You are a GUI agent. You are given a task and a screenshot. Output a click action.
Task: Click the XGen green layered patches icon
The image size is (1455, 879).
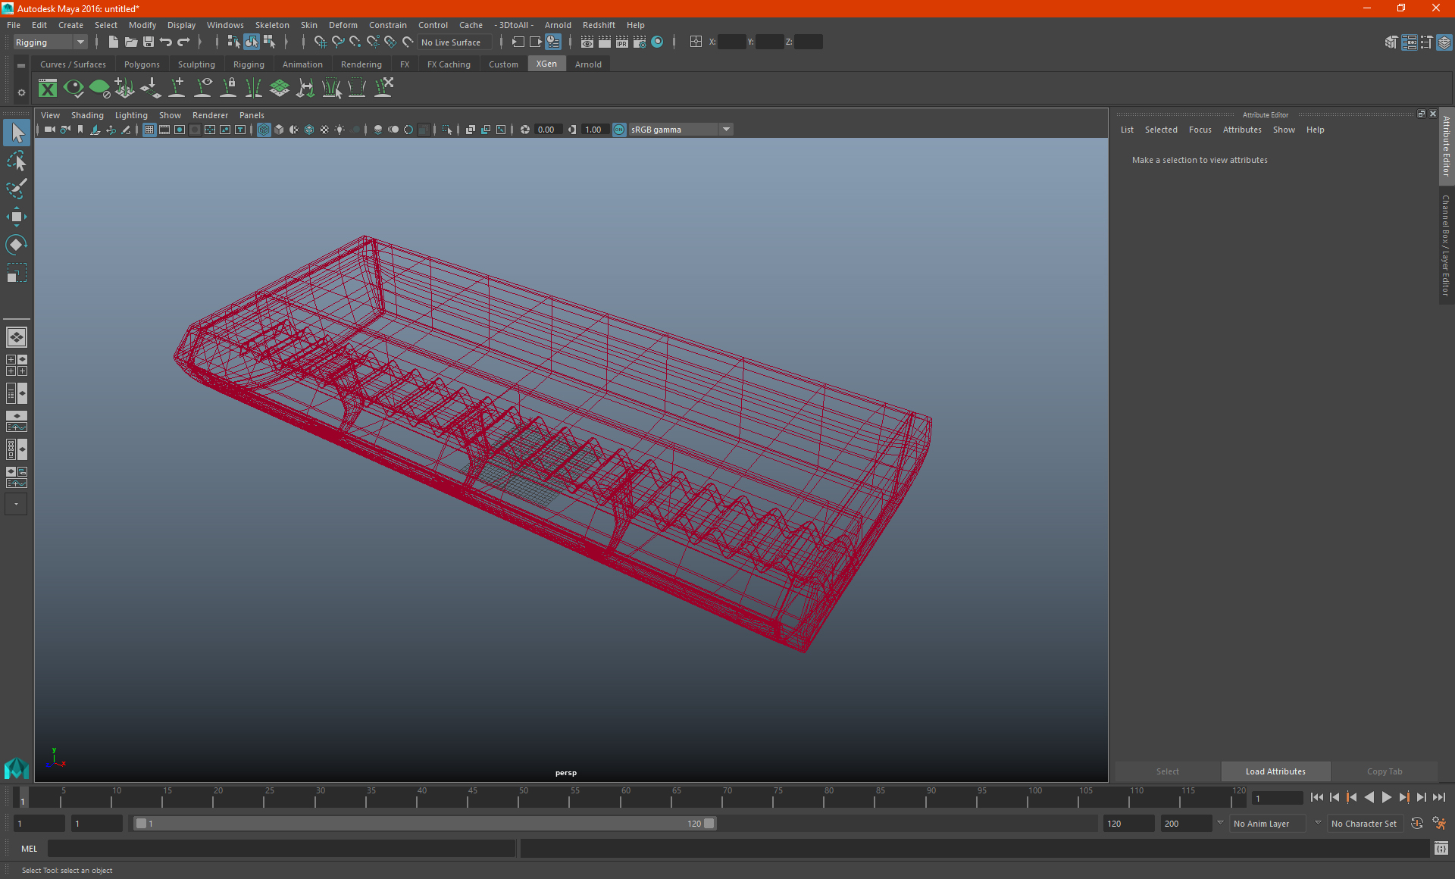pos(280,89)
